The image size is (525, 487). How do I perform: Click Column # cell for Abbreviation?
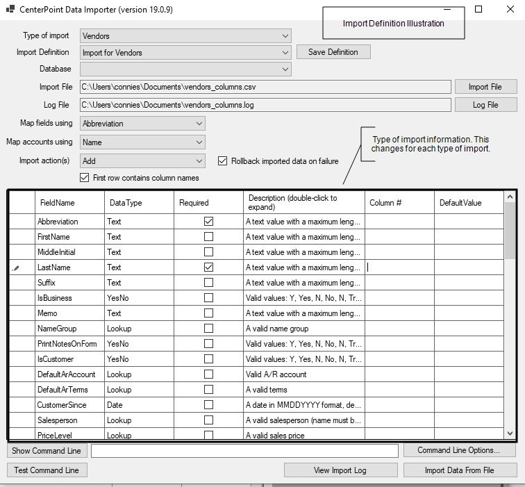point(399,222)
